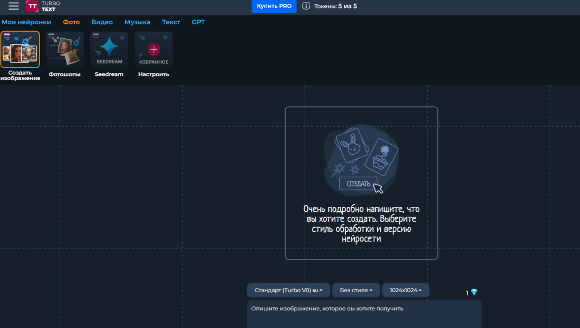
Task: Expand the 1024x1024 size dropdown
Action: (x=405, y=291)
